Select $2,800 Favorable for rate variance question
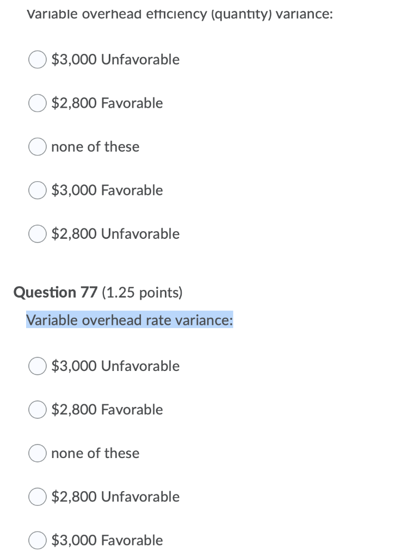Image resolution: width=414 pixels, height=557 pixels. [37, 409]
